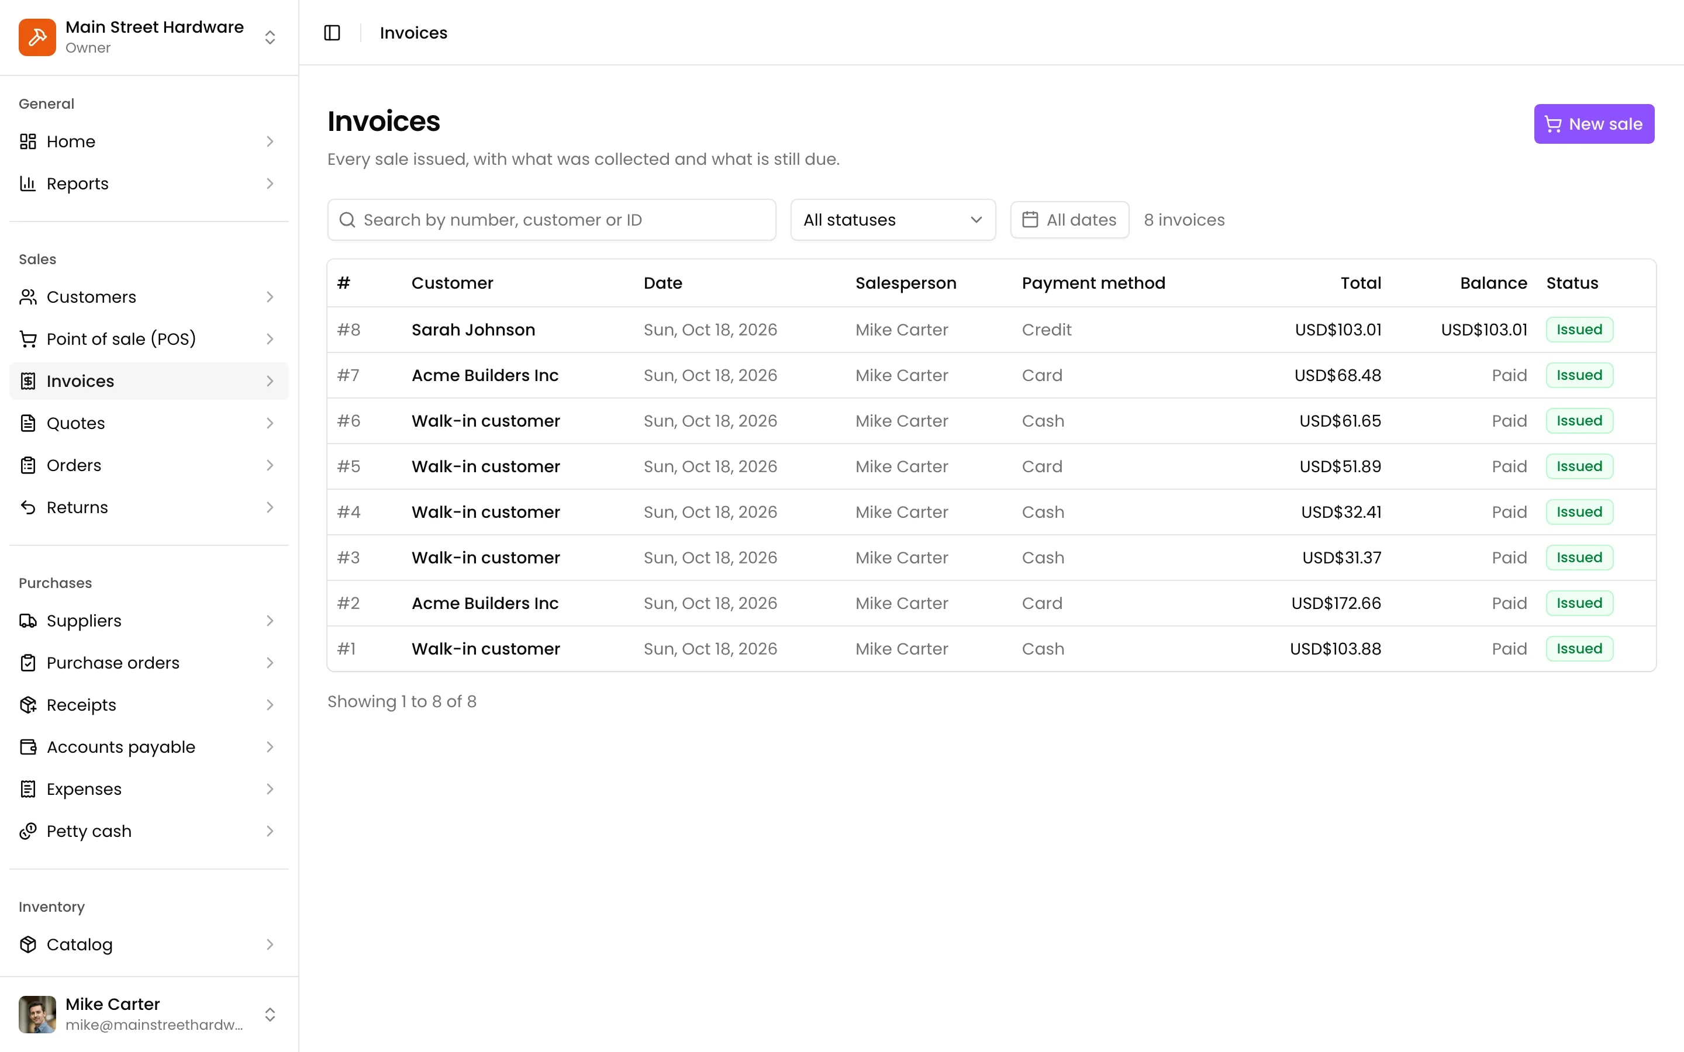Click the Catalog box icon
The width and height of the screenshot is (1684, 1052).
(28, 945)
